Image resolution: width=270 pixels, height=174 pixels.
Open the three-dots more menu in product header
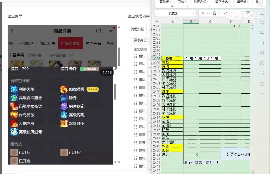pyautogui.click(x=111, y=31)
